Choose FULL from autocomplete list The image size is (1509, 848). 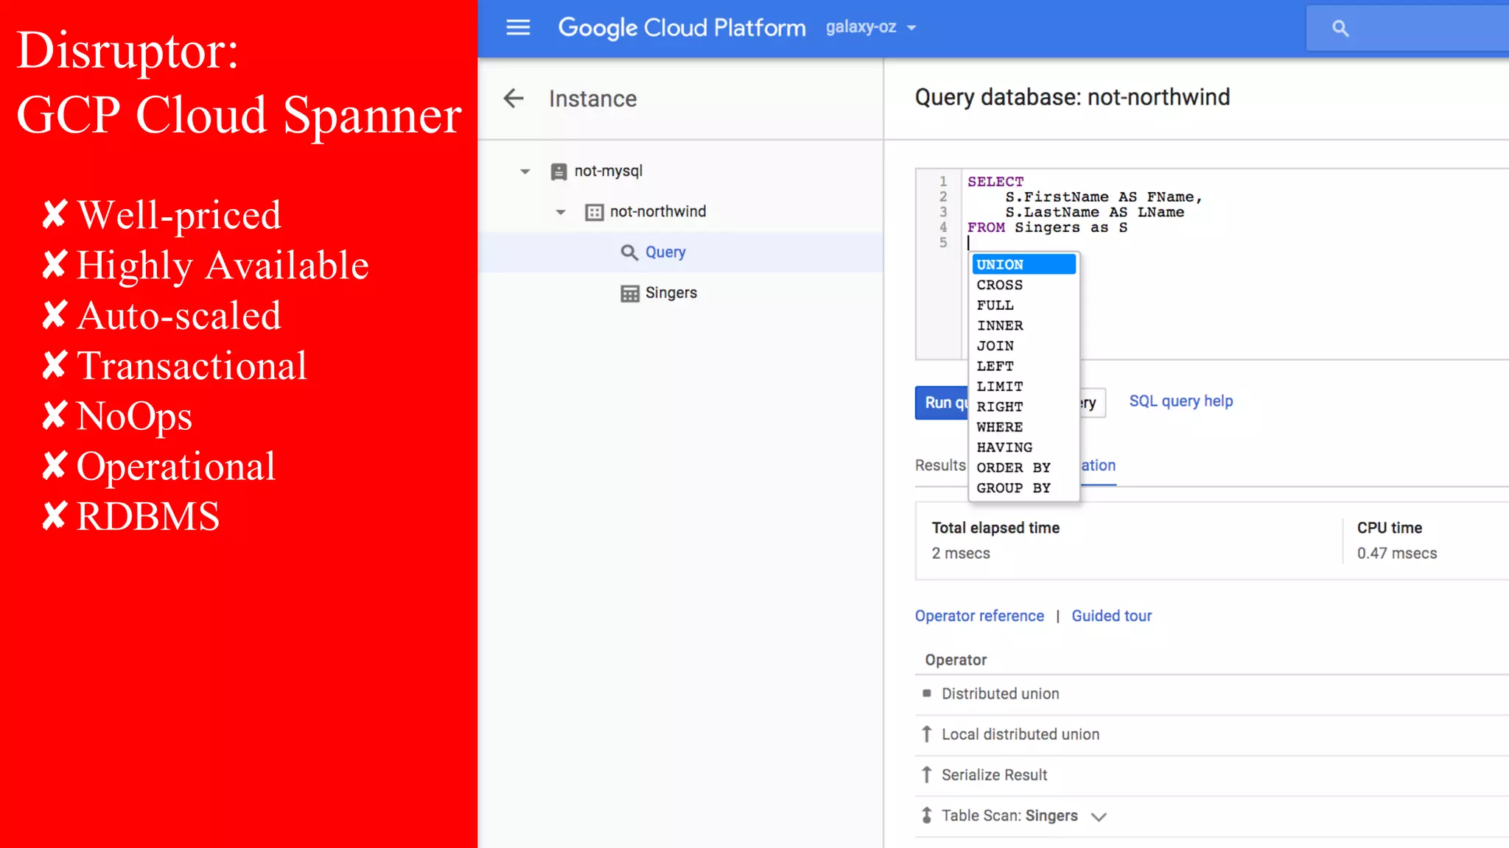1024,305
